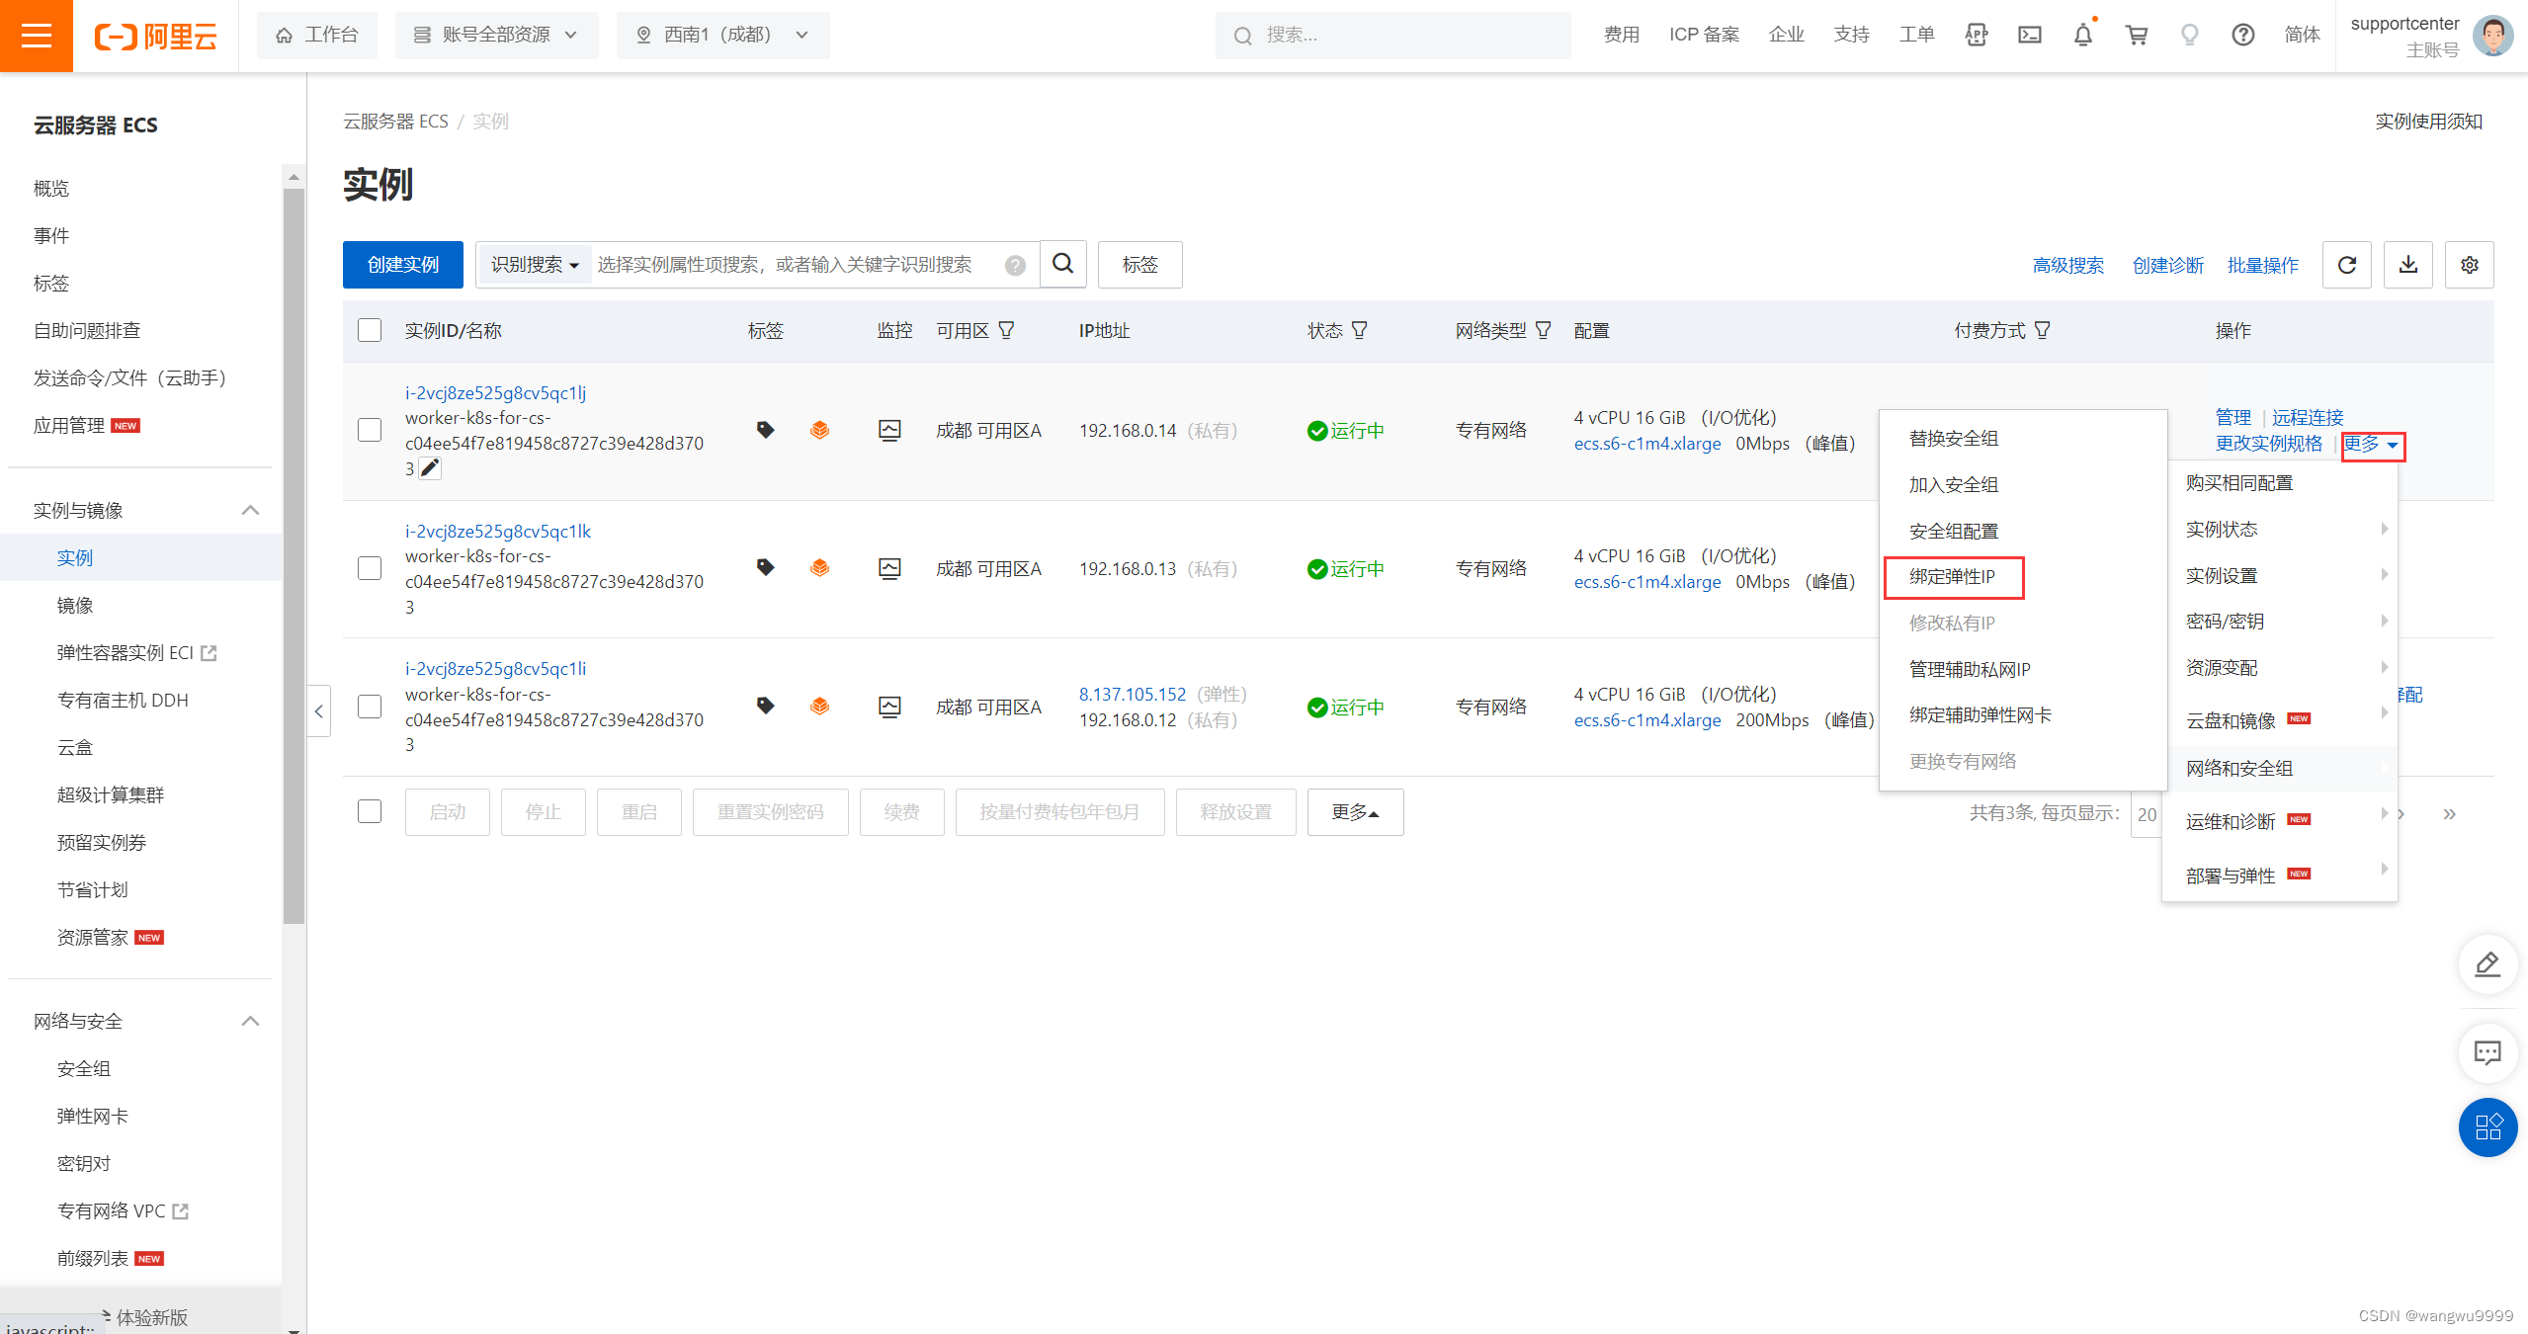Open the 远程连接 link for first instance
Screen dimensions: 2528x1334
(2308, 416)
